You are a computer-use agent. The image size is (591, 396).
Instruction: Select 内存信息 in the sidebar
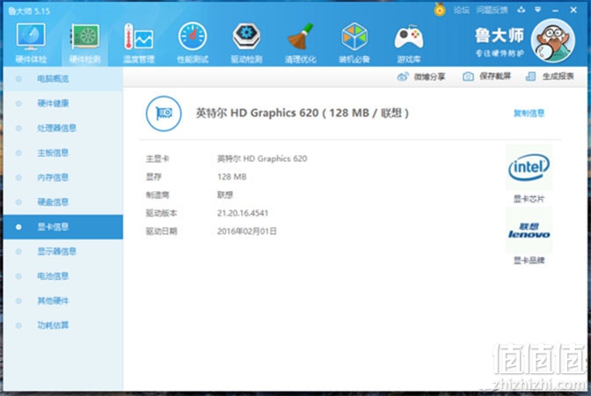click(63, 177)
